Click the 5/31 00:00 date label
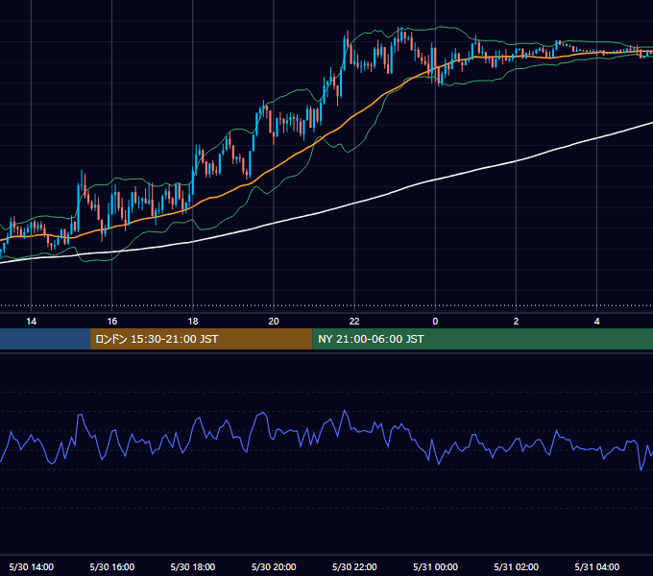This screenshot has height=576, width=653. coord(435,566)
